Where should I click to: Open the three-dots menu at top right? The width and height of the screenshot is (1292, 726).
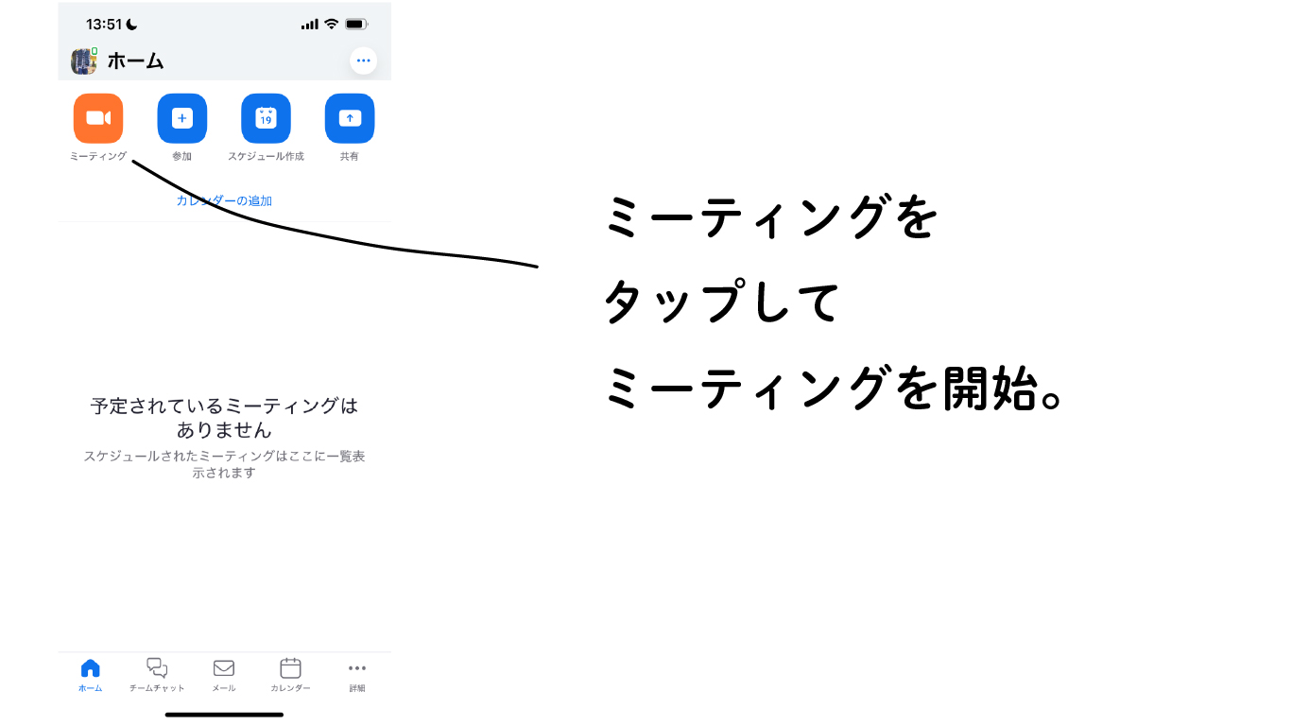pos(363,60)
